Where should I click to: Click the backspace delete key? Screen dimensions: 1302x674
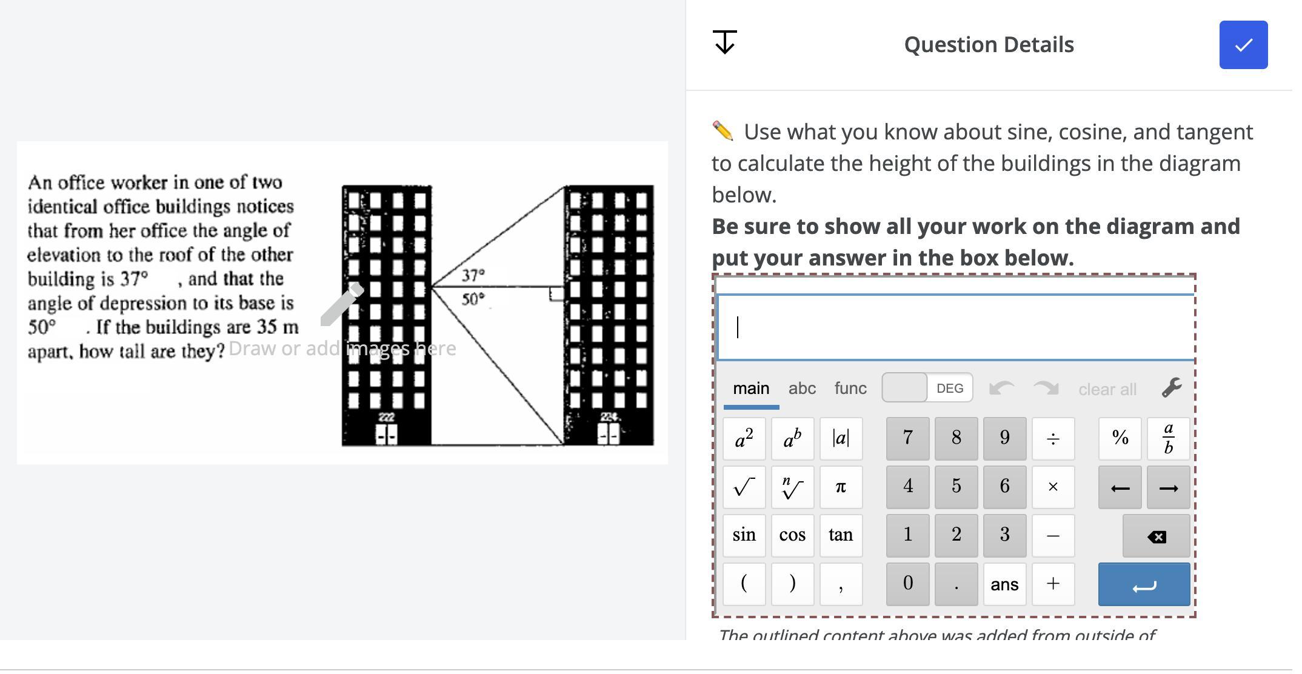(x=1156, y=536)
